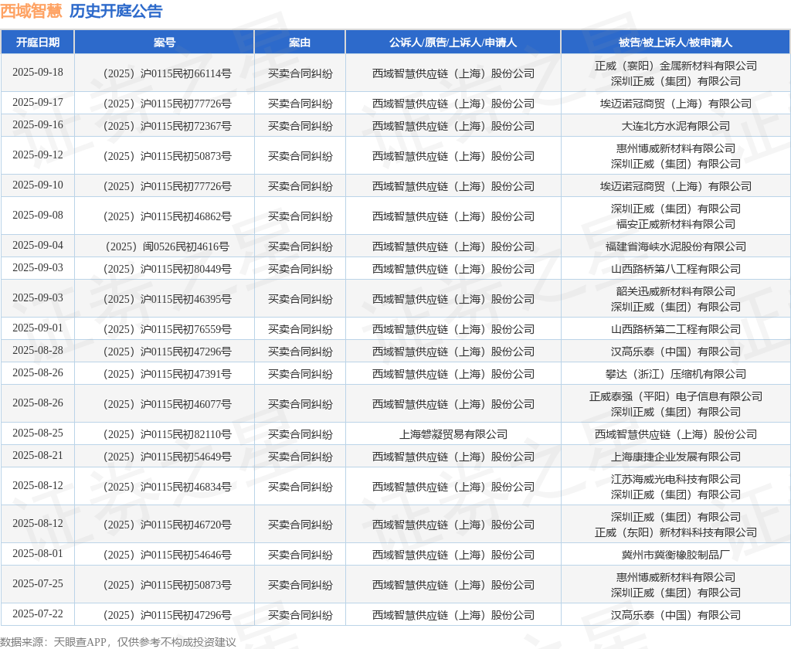Click 买卖合同纠纷 in the 2025-09-04 row
The image size is (791, 649).
[300, 246]
